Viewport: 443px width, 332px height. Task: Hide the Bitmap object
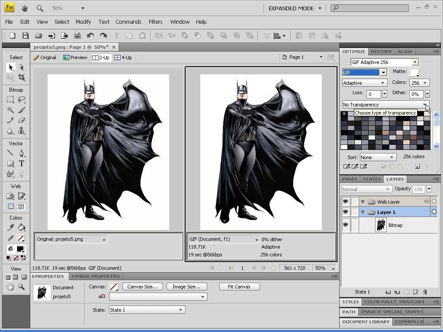coord(345,225)
